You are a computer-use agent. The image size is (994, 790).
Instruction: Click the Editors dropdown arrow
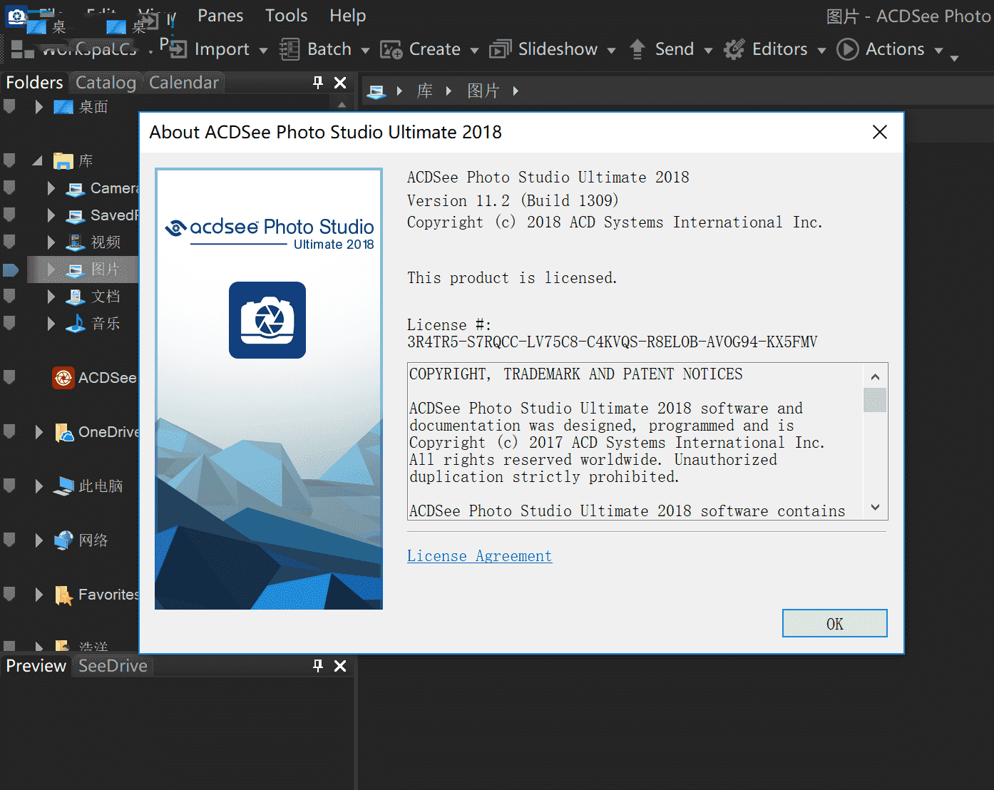point(821,51)
